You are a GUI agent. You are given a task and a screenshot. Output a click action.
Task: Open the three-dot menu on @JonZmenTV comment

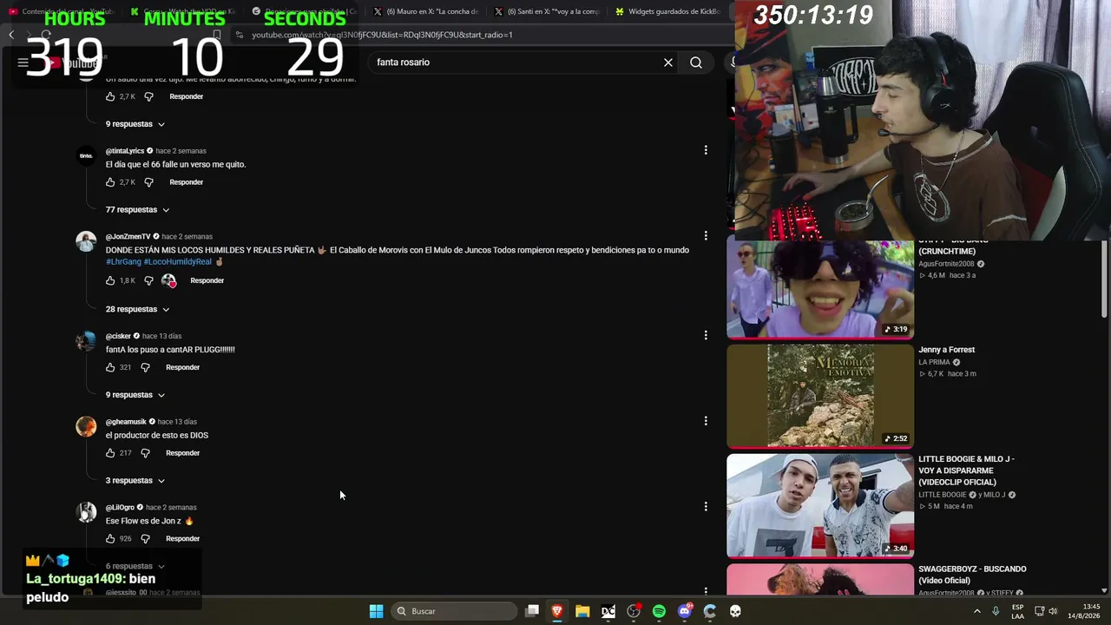[706, 235]
